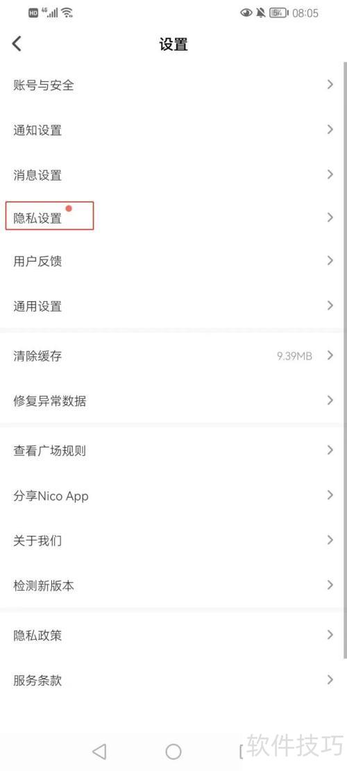This screenshot has width=347, height=771.
Task: Tap the back arrow icon
Action: 17,44
